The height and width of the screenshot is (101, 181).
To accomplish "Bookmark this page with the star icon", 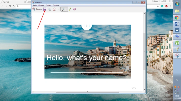I will point(158,6).
